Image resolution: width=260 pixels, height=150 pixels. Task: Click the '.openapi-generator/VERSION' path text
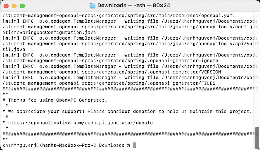click(185, 72)
